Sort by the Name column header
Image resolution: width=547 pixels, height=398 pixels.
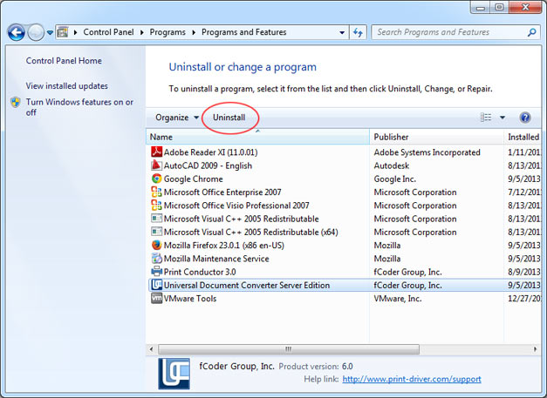(257, 137)
